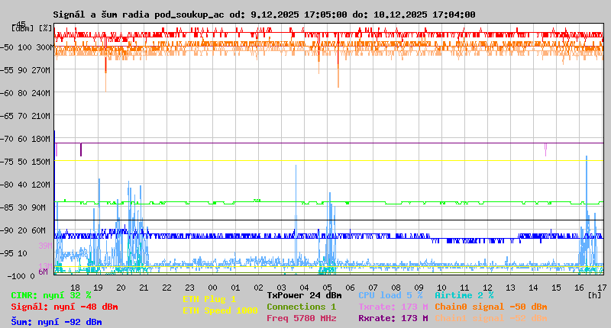Viewport: 611px width, 328px height.
Task: Click hour '09' on the time axis
Action: click(x=419, y=288)
